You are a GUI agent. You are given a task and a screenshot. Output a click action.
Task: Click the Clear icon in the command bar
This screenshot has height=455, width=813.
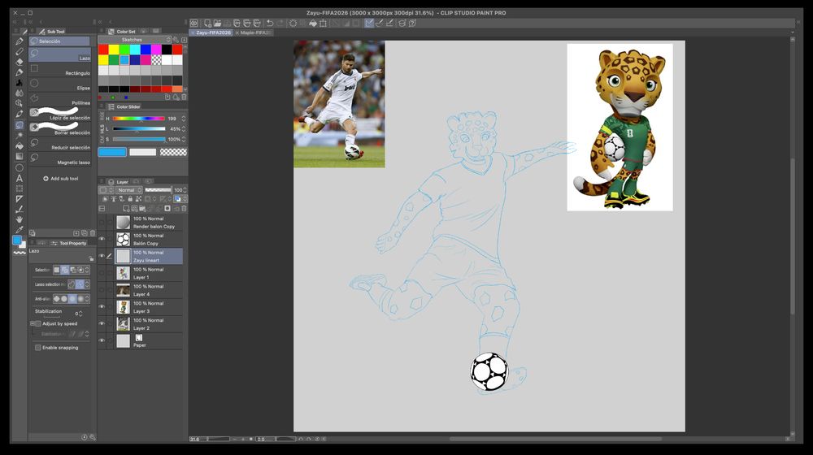[x=293, y=23]
